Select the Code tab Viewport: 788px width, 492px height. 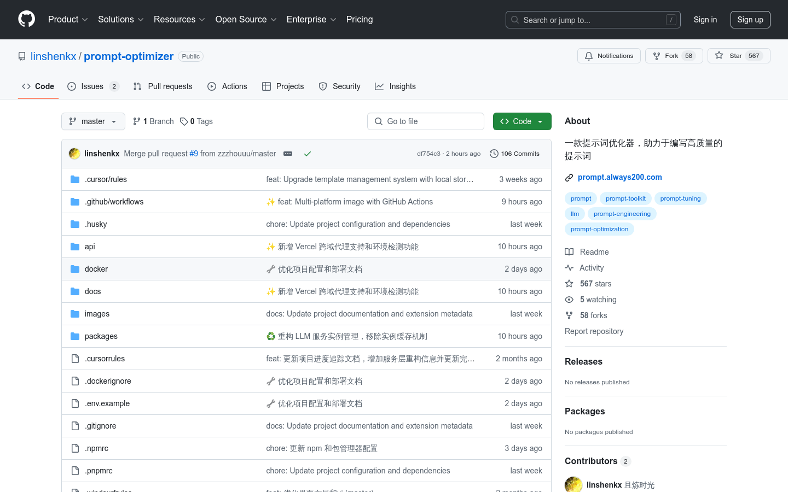38,86
